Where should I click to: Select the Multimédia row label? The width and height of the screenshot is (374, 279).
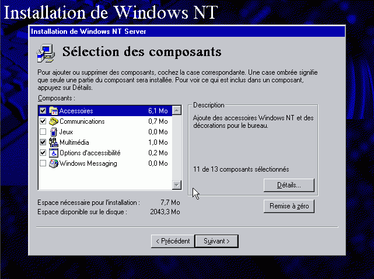coord(74,142)
